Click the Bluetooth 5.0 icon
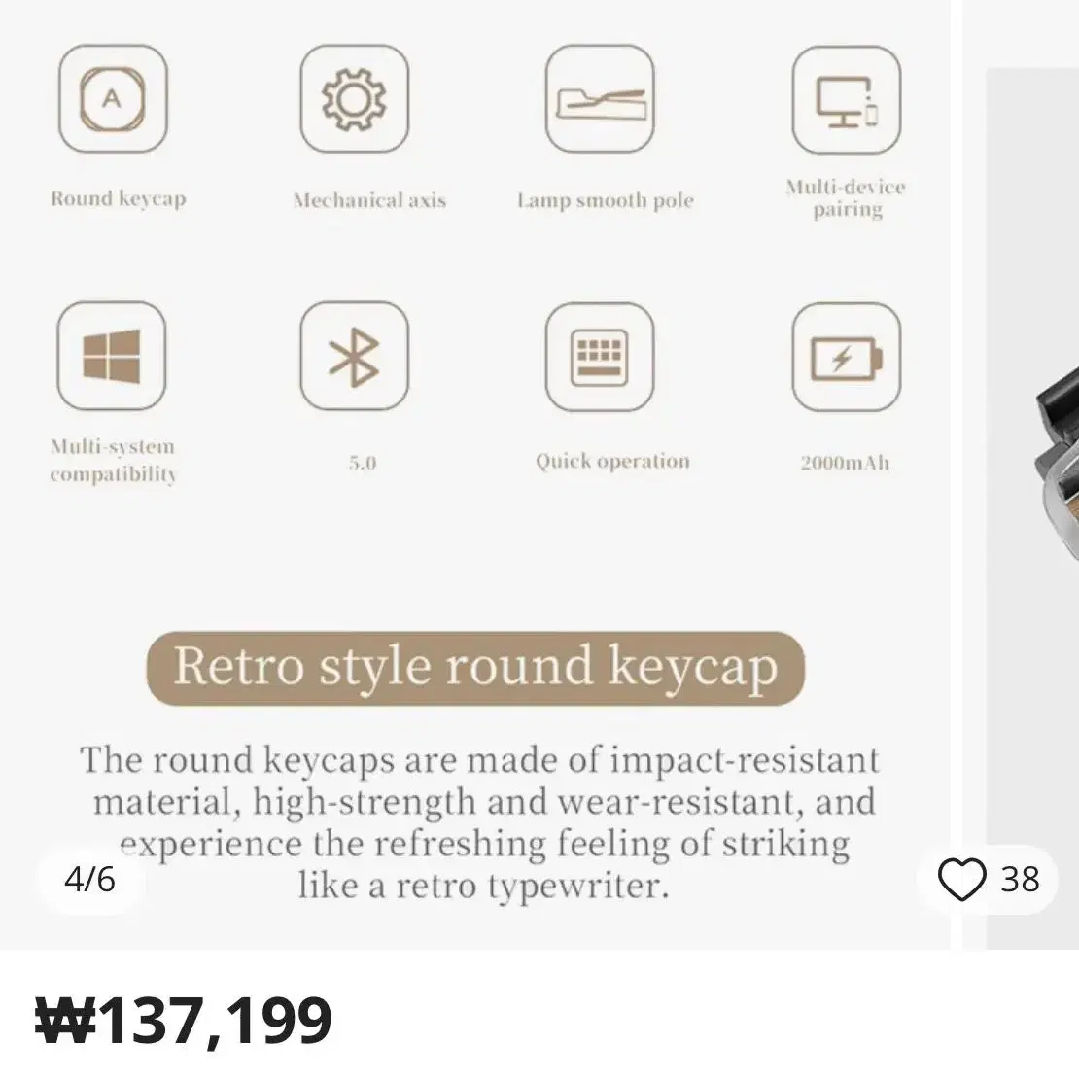 pos(355,356)
